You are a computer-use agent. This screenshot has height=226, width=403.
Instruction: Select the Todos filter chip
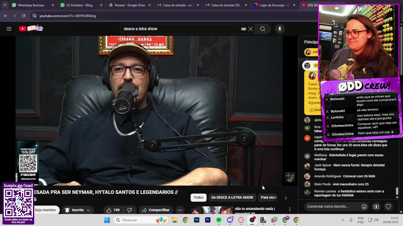198,197
